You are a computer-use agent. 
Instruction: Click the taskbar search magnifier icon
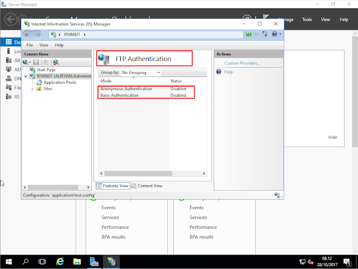25,262
